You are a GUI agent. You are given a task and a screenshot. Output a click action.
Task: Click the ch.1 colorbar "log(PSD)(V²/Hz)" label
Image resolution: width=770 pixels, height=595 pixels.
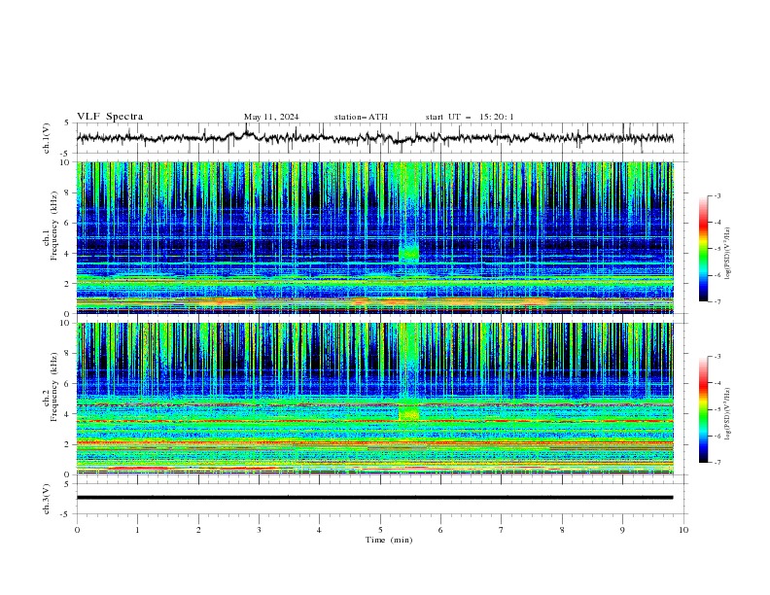pyautogui.click(x=728, y=254)
